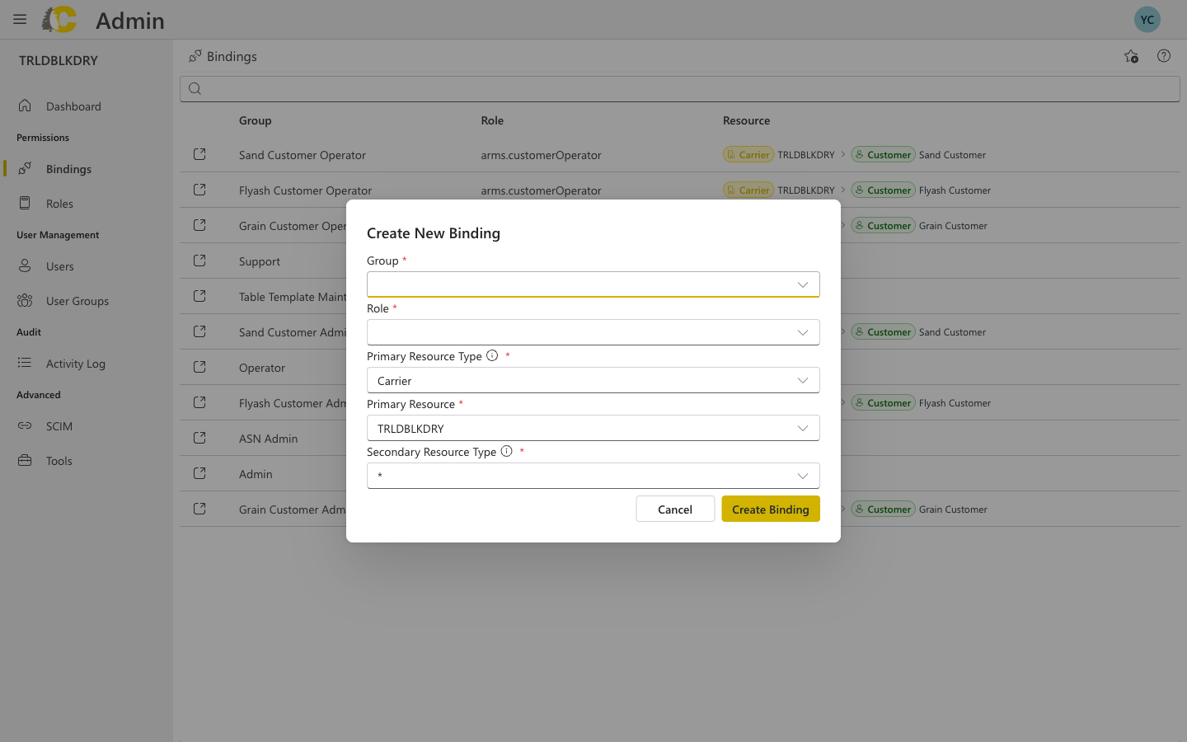This screenshot has height=742, width=1187.
Task: View the Activity Log
Action: tap(76, 363)
